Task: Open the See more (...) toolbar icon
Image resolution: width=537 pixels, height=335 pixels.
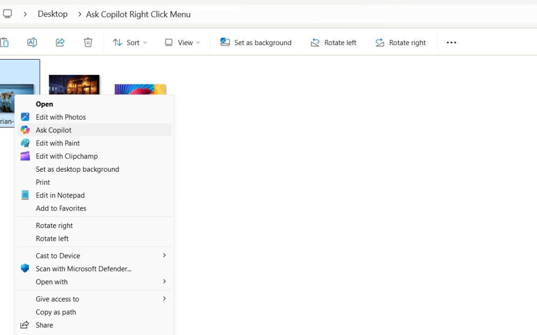Action: 451,42
